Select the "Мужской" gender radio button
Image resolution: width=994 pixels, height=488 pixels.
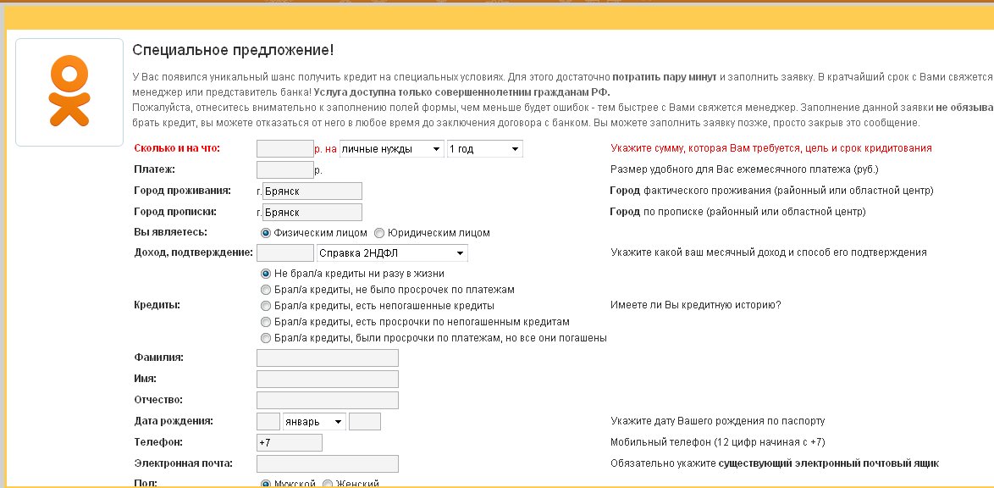[x=266, y=485]
